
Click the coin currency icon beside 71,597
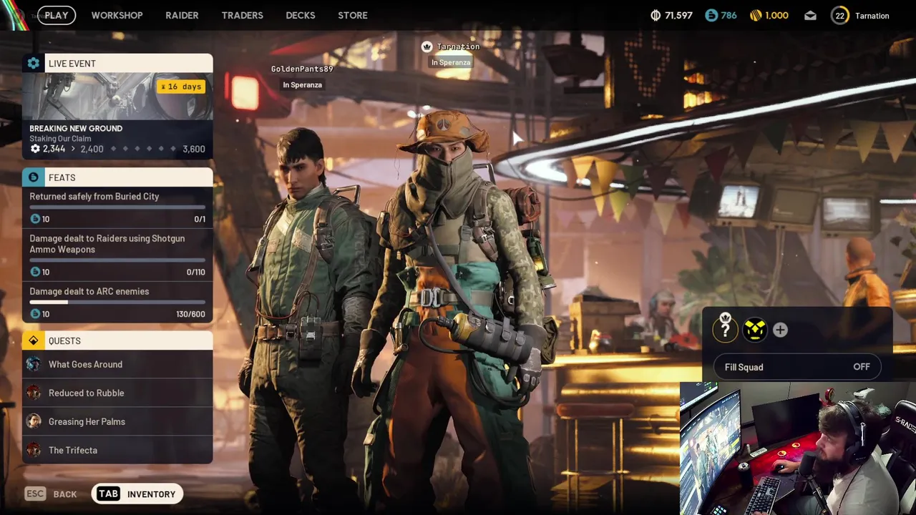(656, 15)
